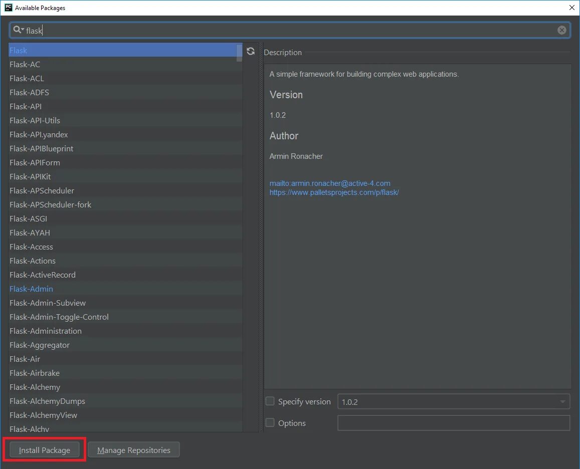Select the Flask-APIBlueprint package

[x=125, y=149]
